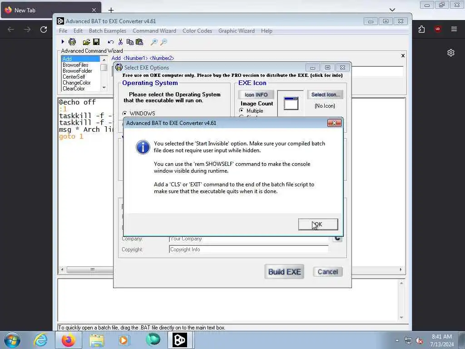Open the Color Codes menu

tap(197, 31)
